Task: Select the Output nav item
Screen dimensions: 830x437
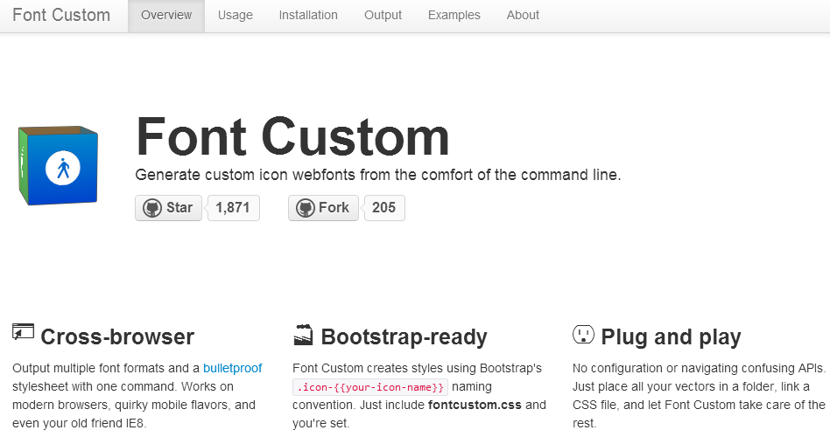Action: [x=383, y=16]
